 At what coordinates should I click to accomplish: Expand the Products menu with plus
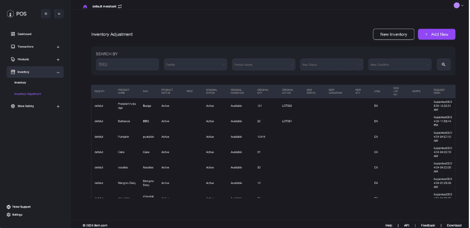[58, 59]
